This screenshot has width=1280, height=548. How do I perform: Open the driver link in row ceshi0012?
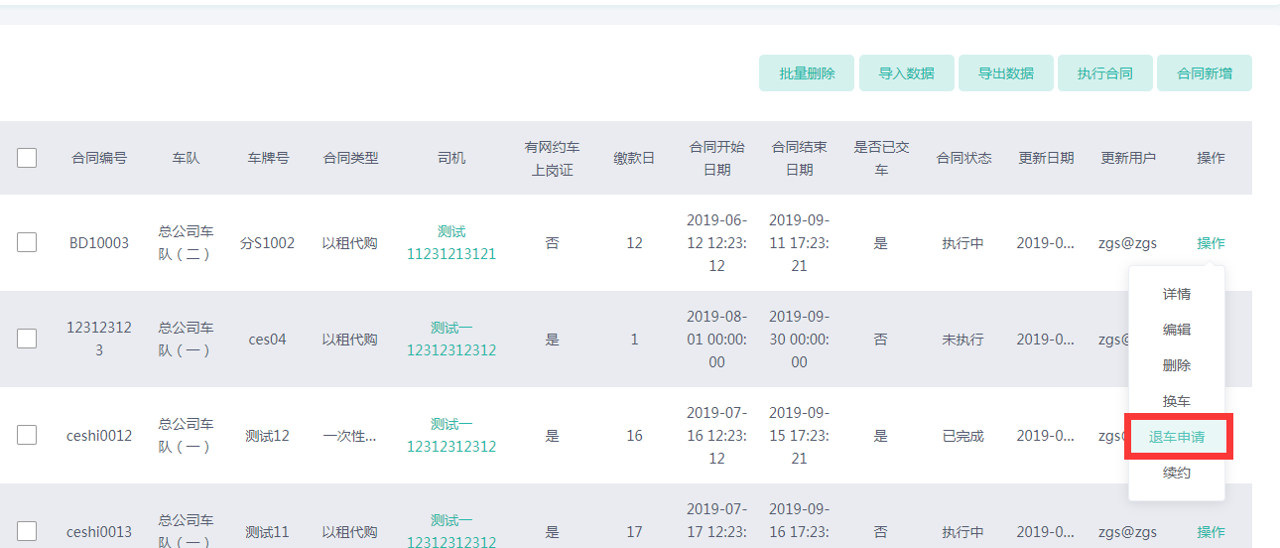pyautogui.click(x=451, y=436)
